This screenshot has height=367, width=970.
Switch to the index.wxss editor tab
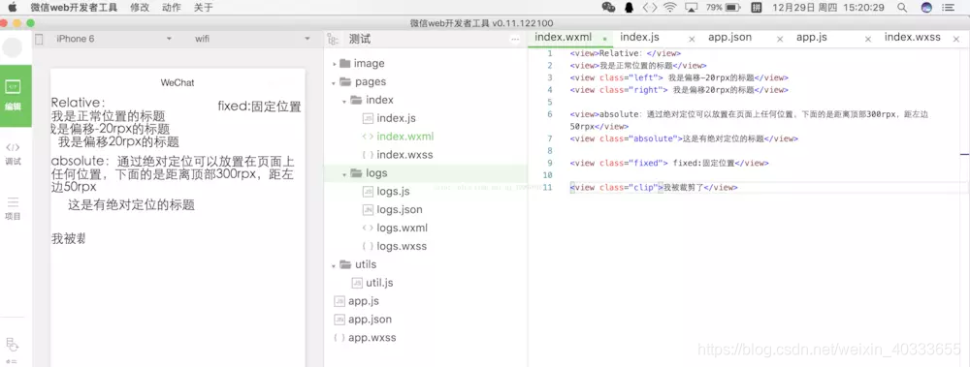point(913,37)
